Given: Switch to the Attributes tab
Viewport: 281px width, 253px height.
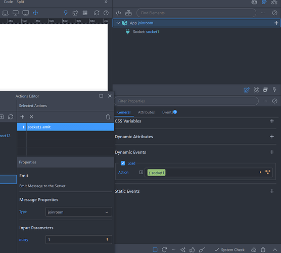Looking at the screenshot, I should (x=146, y=112).
